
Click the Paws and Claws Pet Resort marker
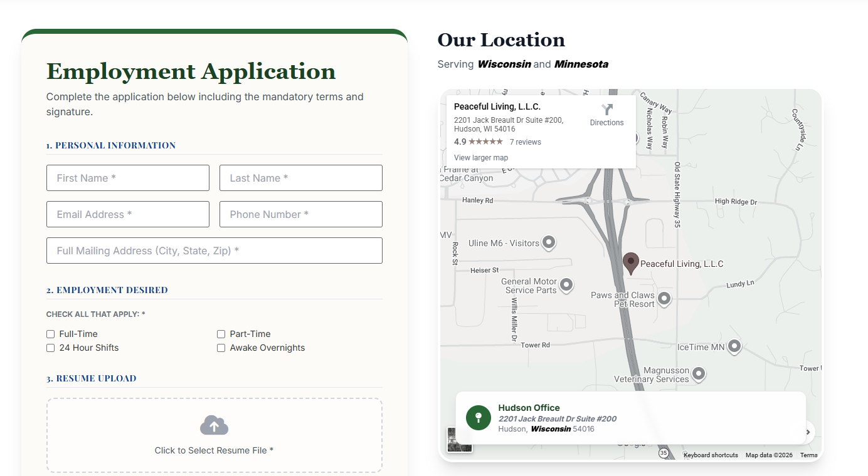(x=664, y=299)
